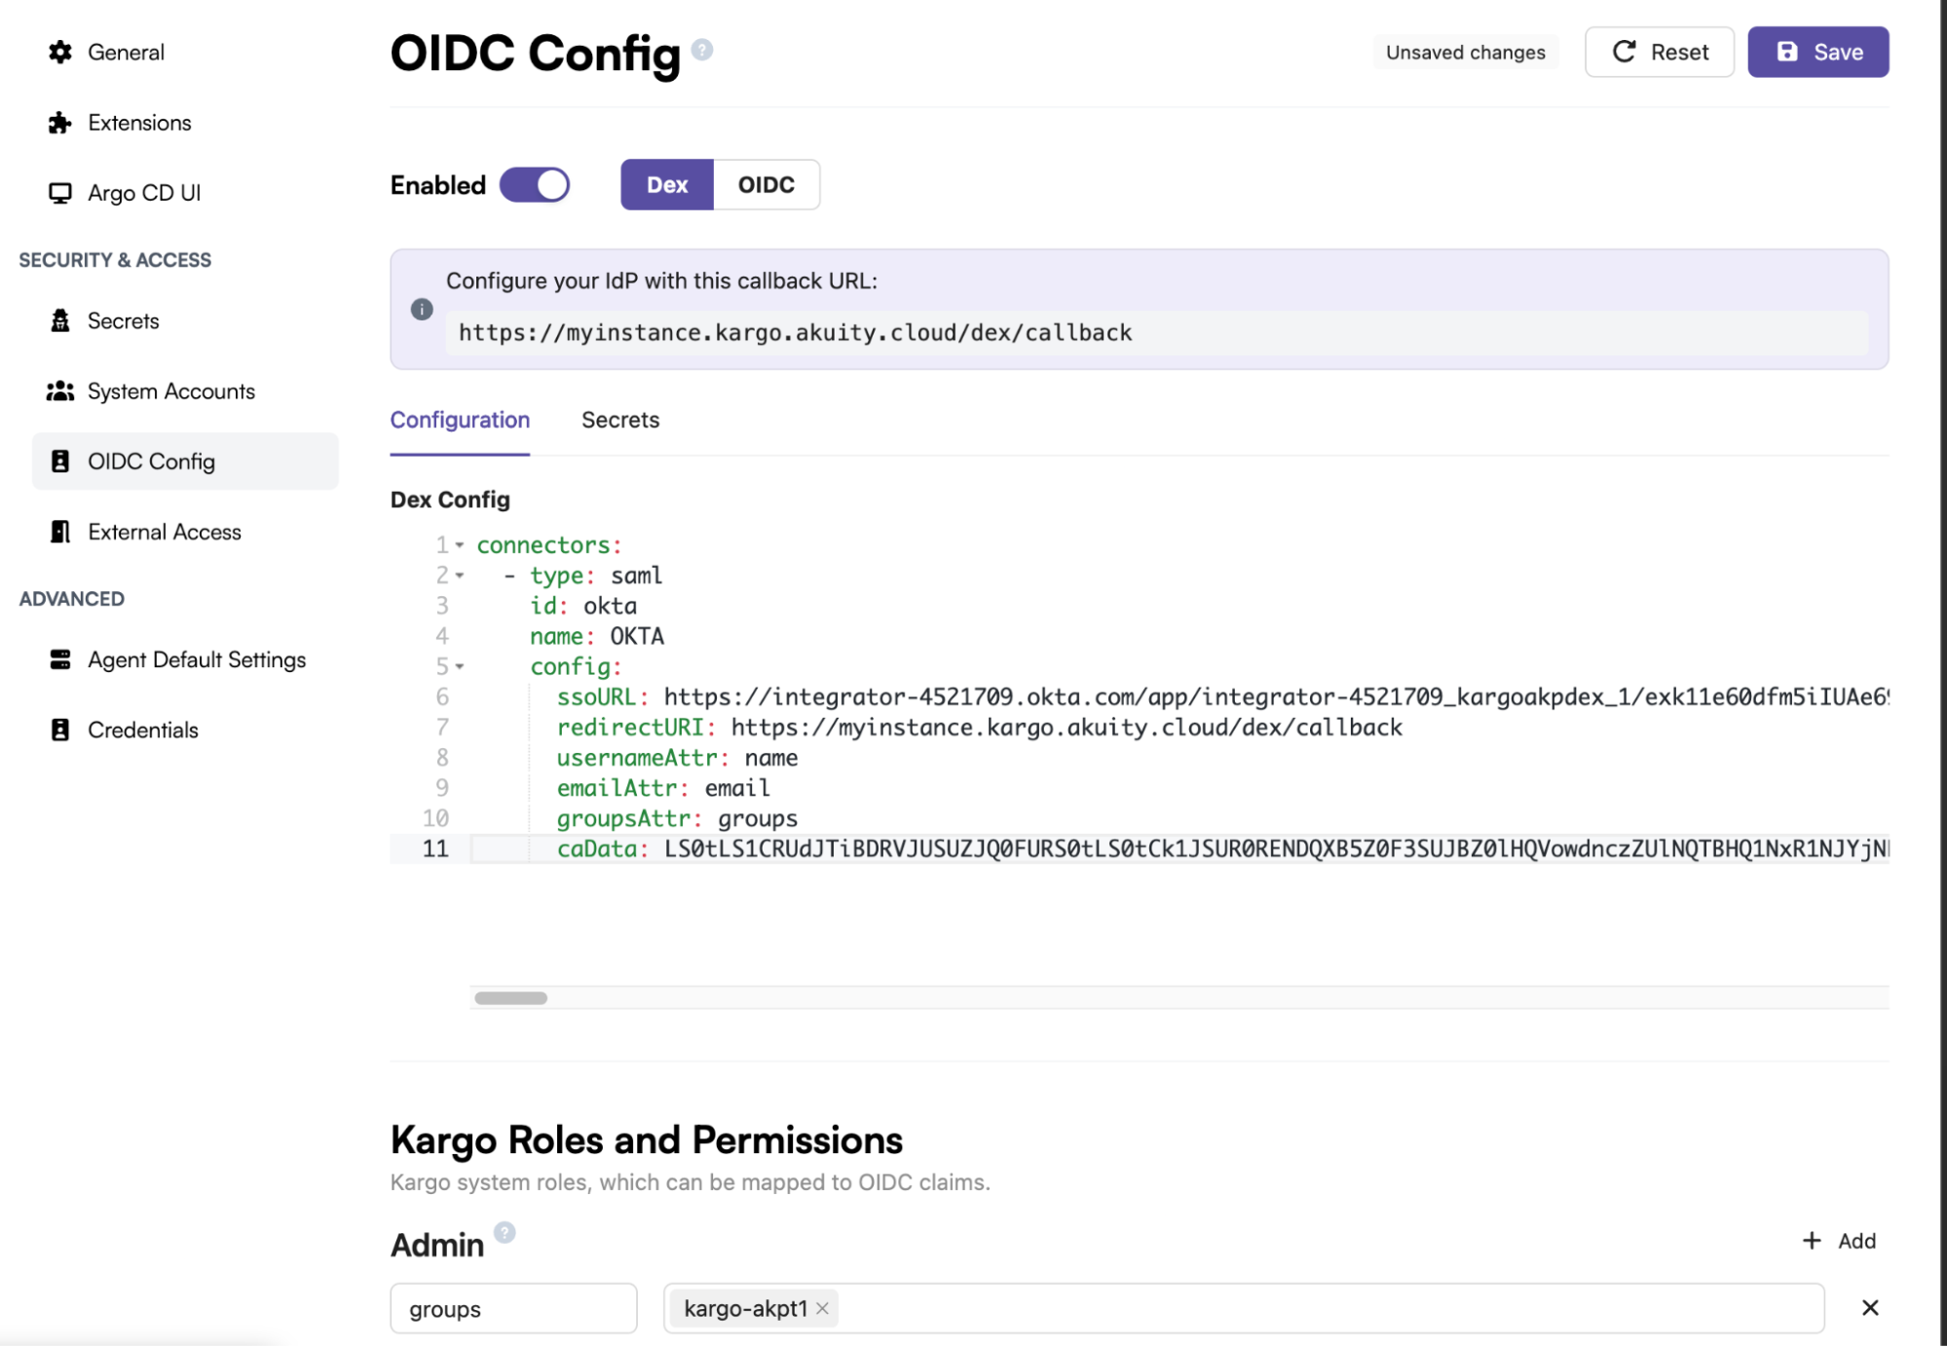The width and height of the screenshot is (1947, 1347).
Task: Toggle the Enabled switch off
Action: (x=535, y=184)
